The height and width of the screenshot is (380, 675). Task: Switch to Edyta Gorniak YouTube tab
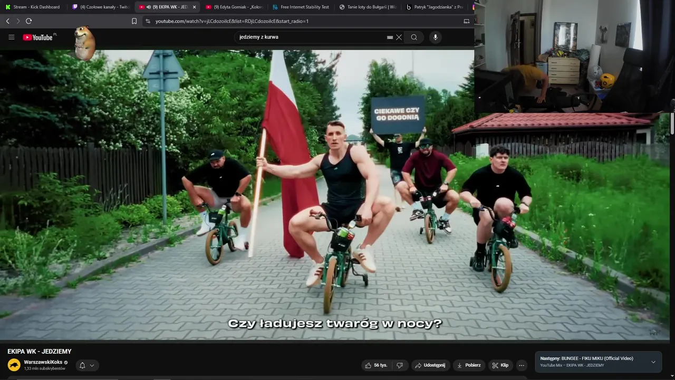234,7
